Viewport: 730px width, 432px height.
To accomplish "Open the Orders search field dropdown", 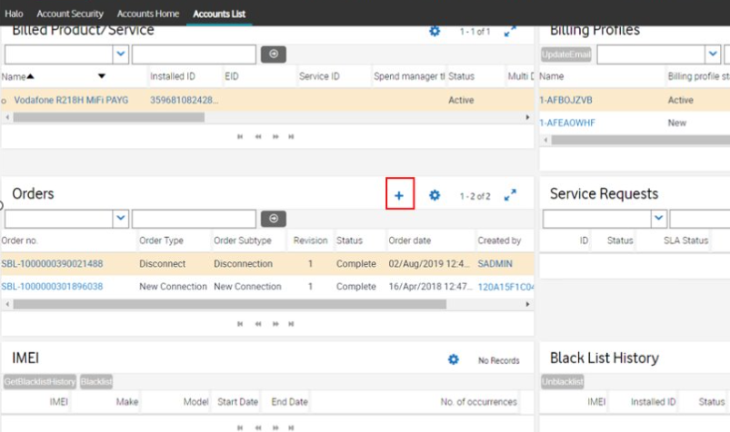I will (x=121, y=219).
